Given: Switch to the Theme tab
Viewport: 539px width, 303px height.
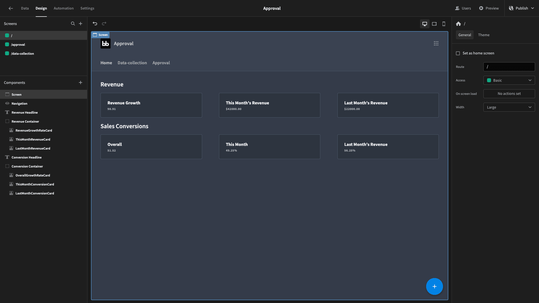Looking at the screenshot, I should (484, 35).
